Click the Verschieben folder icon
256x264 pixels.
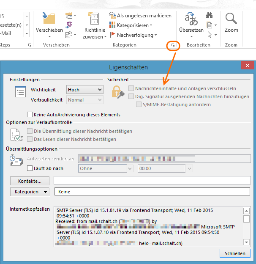click(49, 19)
